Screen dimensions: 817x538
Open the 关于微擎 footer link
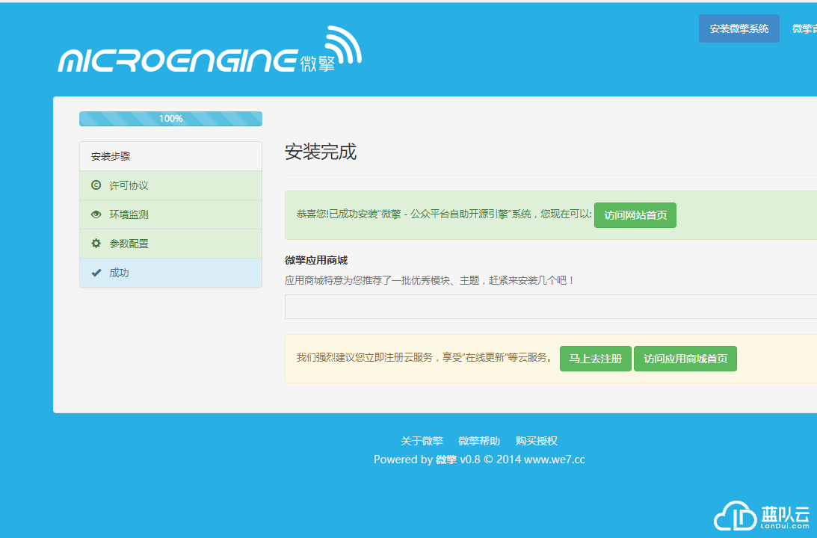[x=422, y=441]
